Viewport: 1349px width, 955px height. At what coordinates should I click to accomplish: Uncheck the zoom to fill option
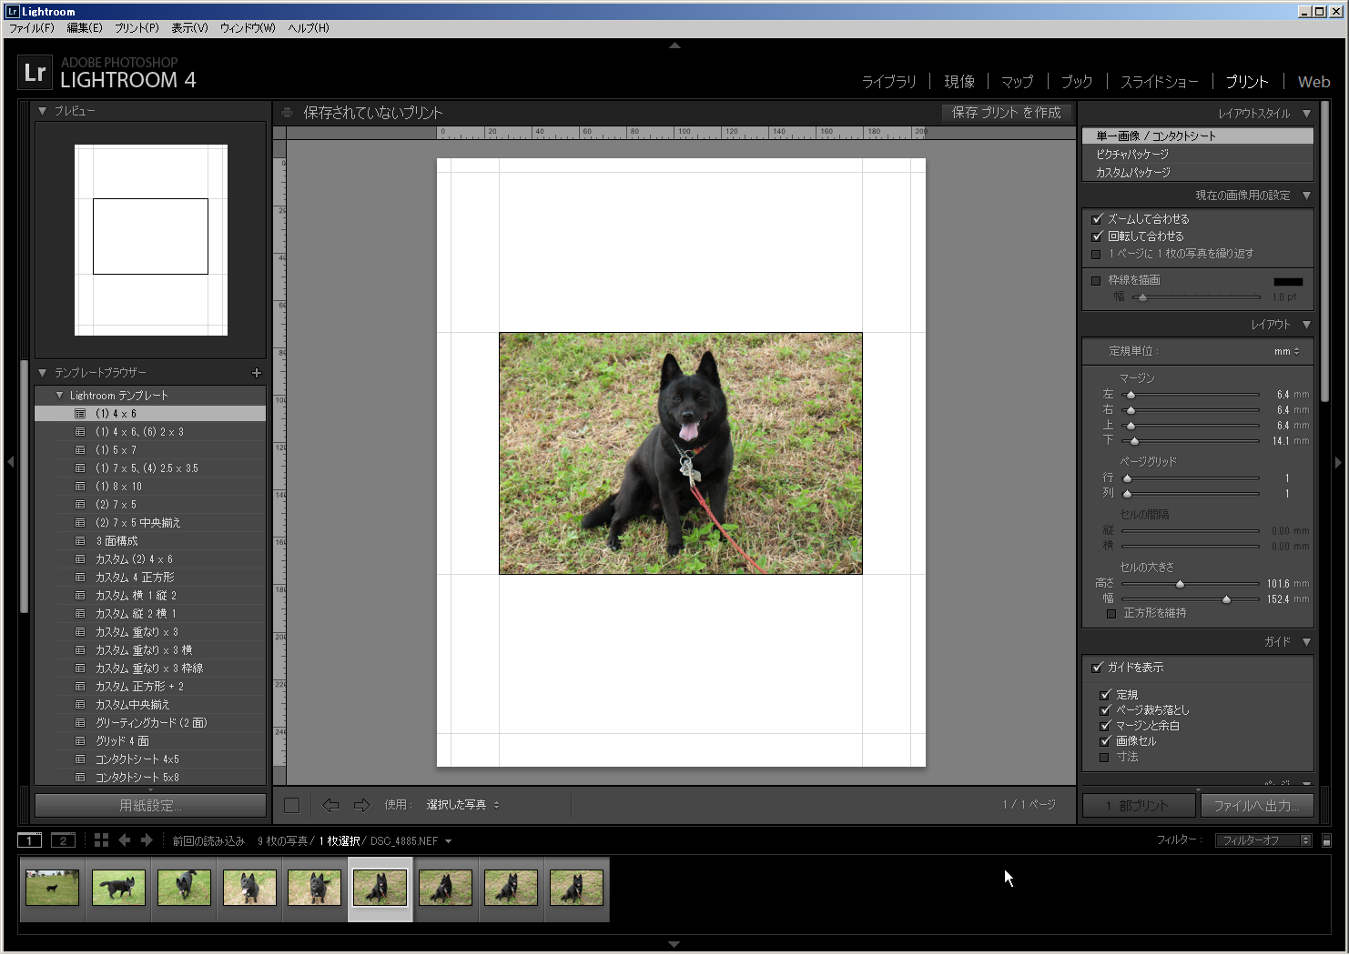[1097, 219]
